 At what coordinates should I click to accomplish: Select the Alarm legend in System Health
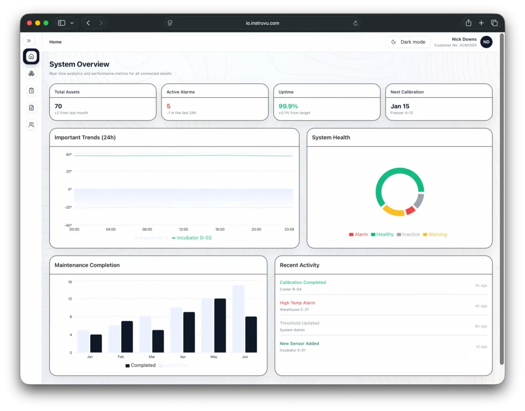358,234
